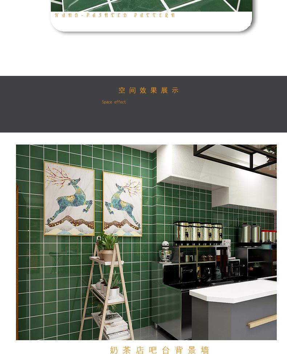Screen dimensions: 287x354
Task: Click the white counter top of the bar
Action: (233, 291)
